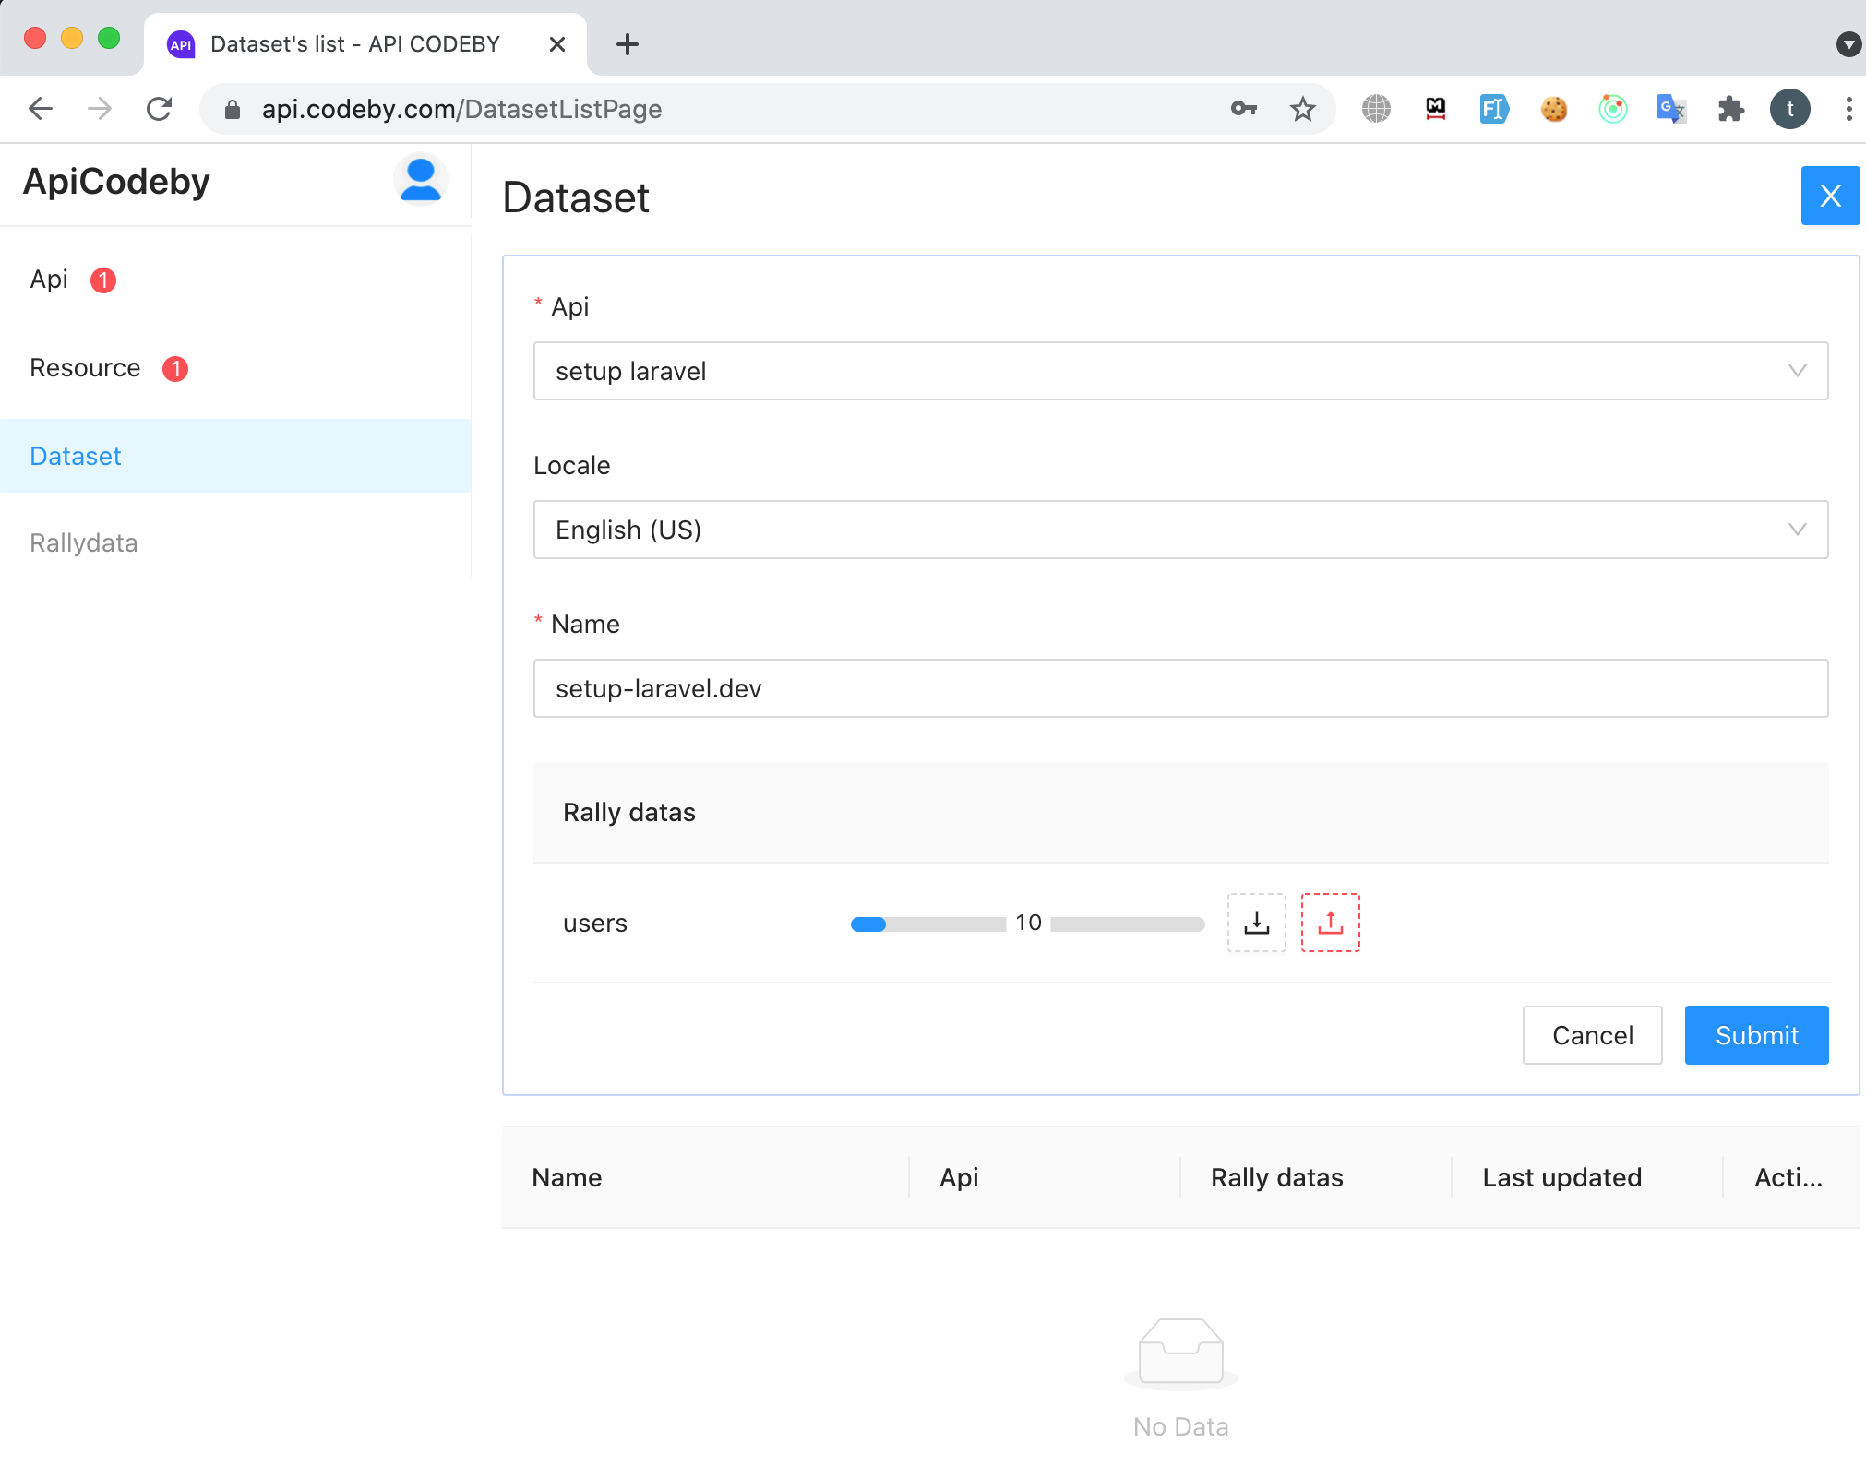Viewport: 1866px width, 1478px height.
Task: Click the password key icon in address bar
Action: pos(1244,110)
